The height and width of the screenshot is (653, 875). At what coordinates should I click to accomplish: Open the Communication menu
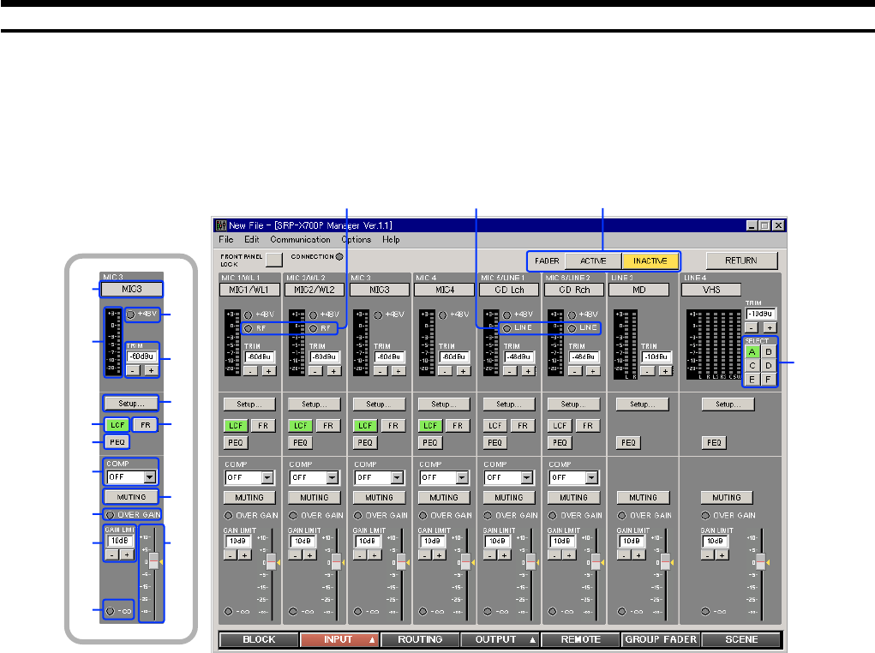(299, 240)
